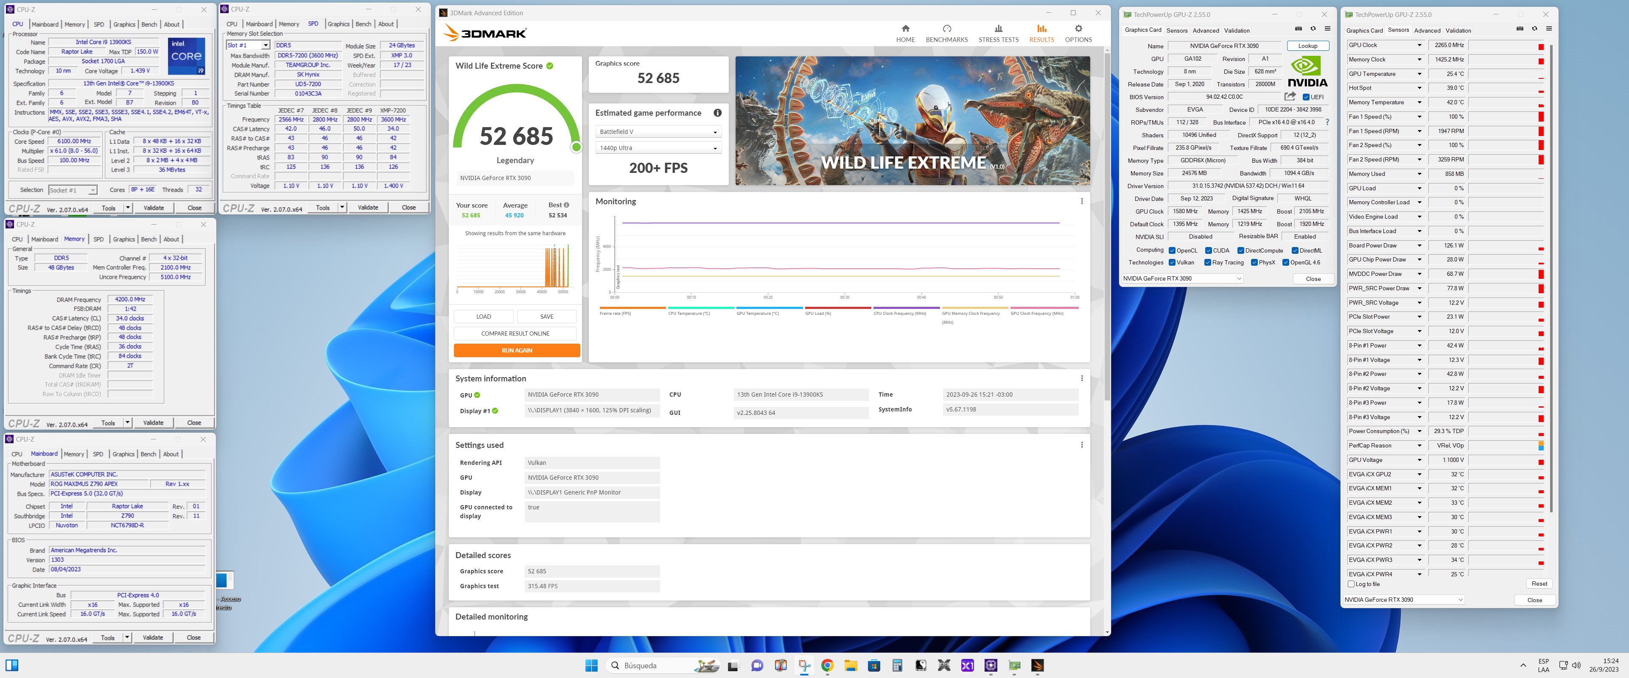Image resolution: width=1629 pixels, height=678 pixels.
Task: Expand Board Power Draw sensor dropdown
Action: tap(1419, 246)
